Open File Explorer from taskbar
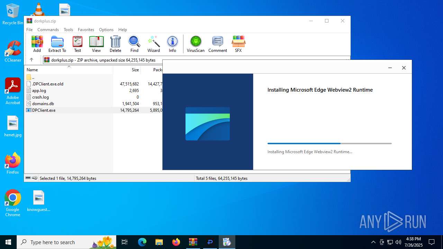443x249 pixels. pyautogui.click(x=159, y=242)
